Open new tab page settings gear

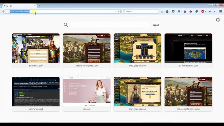coord(218,20)
